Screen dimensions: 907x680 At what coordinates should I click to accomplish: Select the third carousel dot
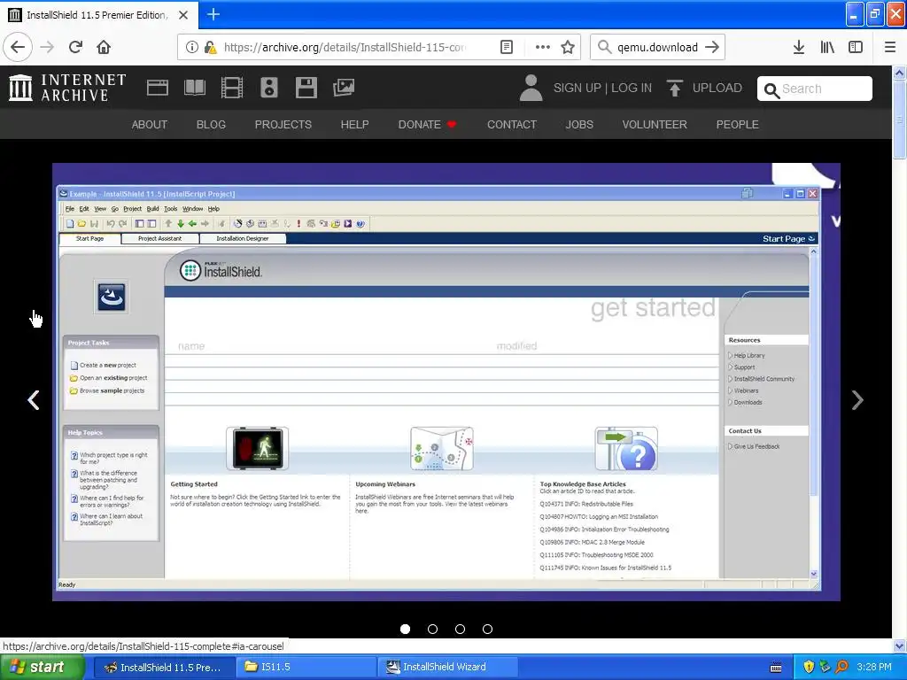[460, 629]
